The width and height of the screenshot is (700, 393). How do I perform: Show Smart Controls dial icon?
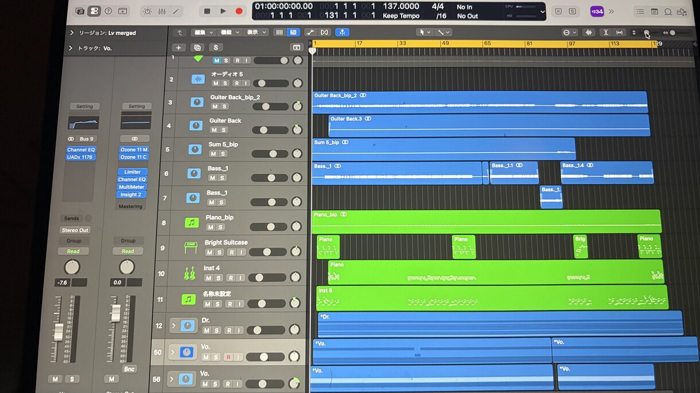pyautogui.click(x=148, y=11)
